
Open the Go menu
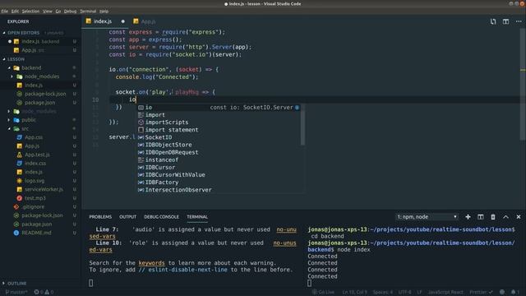58,12
